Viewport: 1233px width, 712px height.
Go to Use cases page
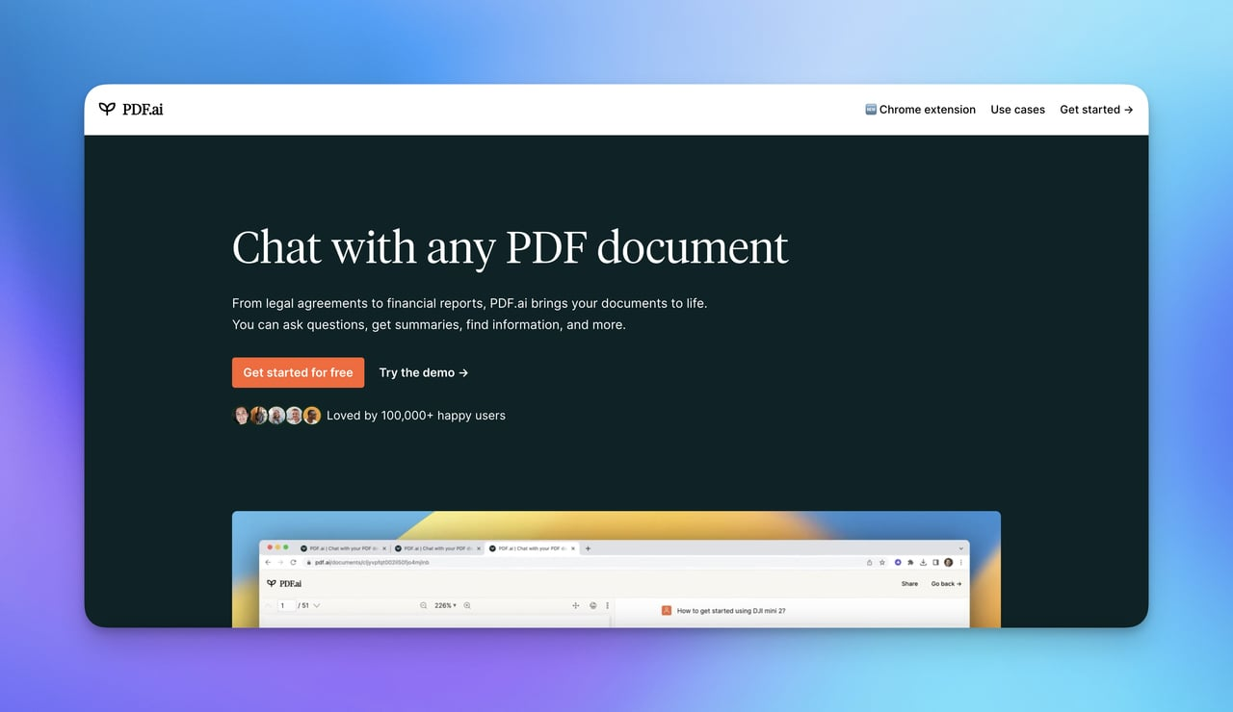point(1017,110)
